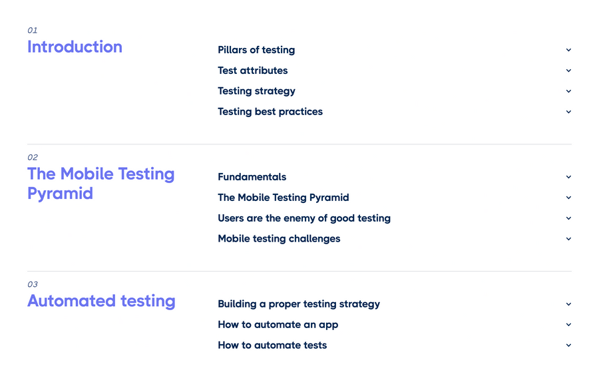Click The Mobile Testing Pyramid section heading
The width and height of the screenshot is (599, 376).
[x=100, y=184]
